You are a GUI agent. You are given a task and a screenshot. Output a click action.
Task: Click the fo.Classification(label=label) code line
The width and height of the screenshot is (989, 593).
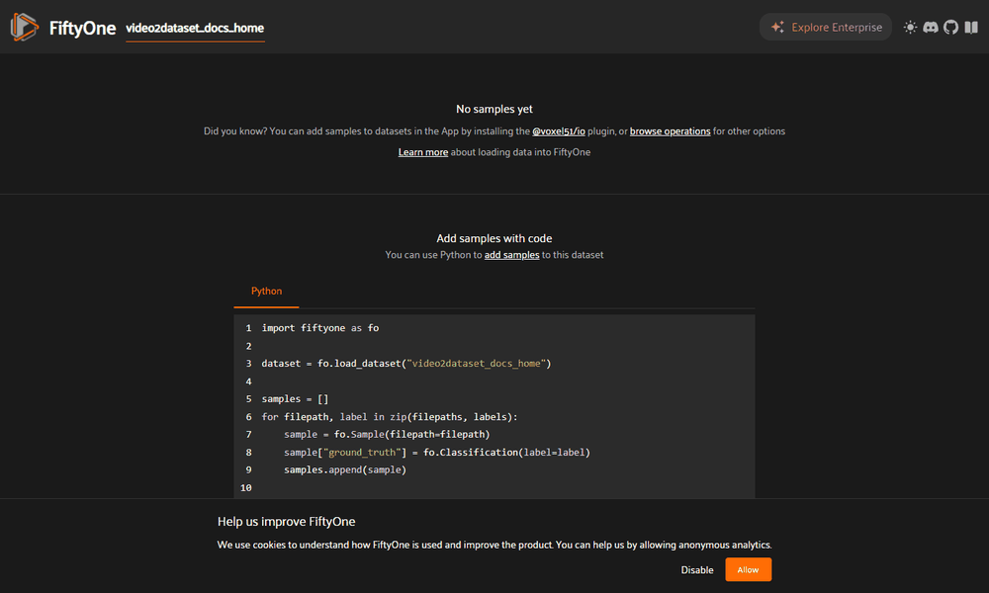point(437,452)
